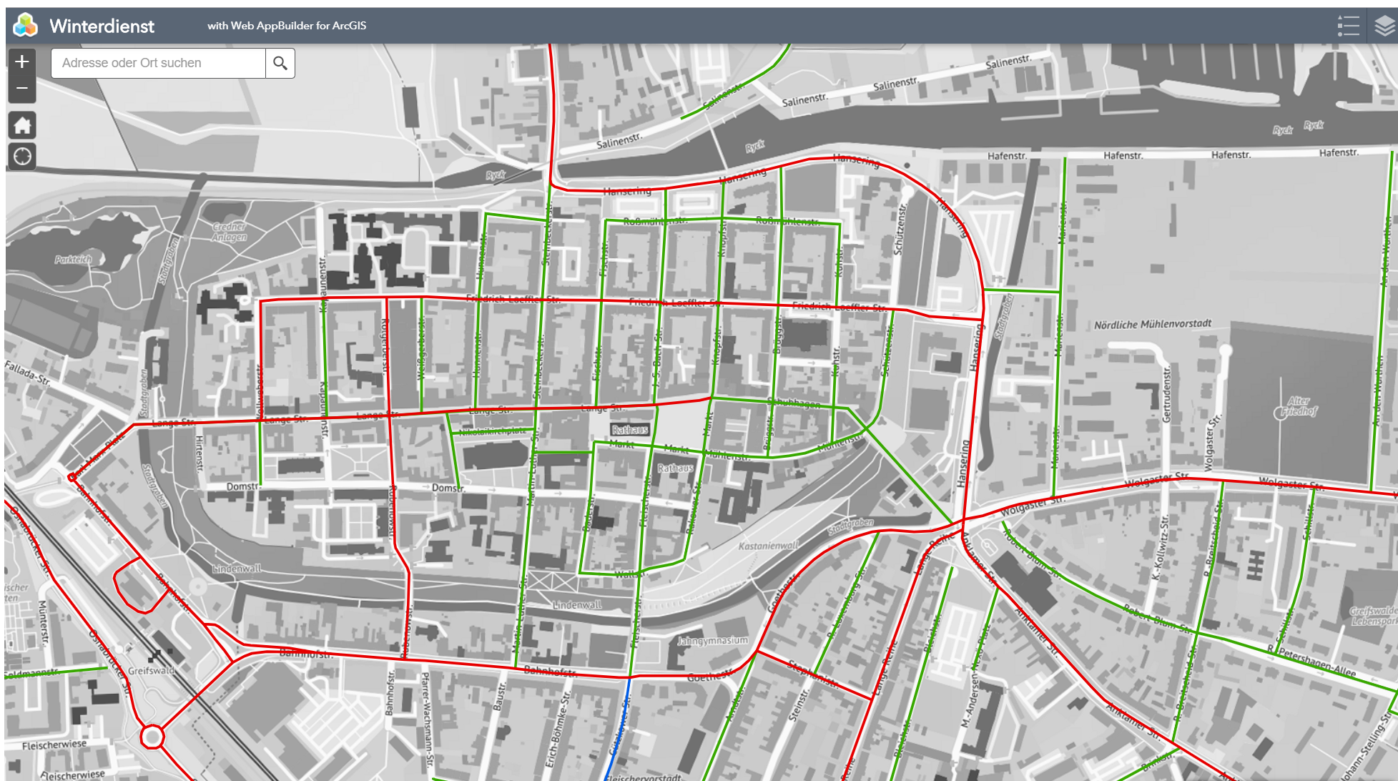Click the Gertrudenstr. label

1167,395
